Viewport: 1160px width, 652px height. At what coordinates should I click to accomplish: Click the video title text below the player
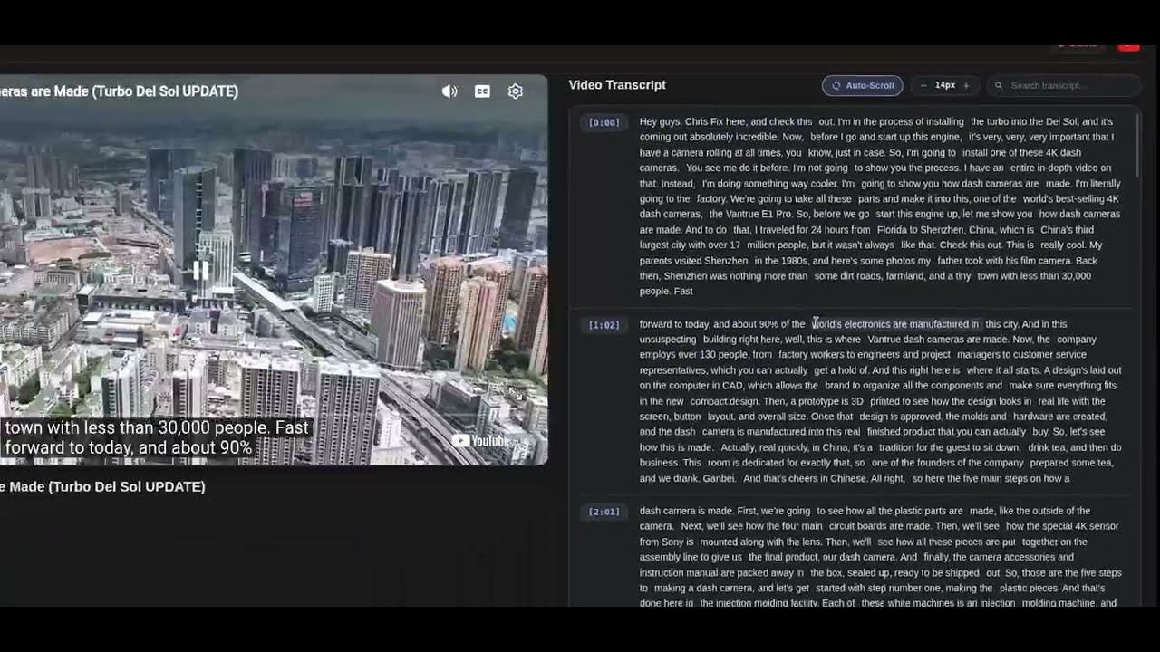point(102,486)
